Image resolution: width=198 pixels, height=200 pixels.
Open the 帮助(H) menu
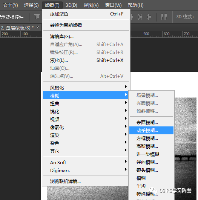pyautogui.click(x=136, y=5)
